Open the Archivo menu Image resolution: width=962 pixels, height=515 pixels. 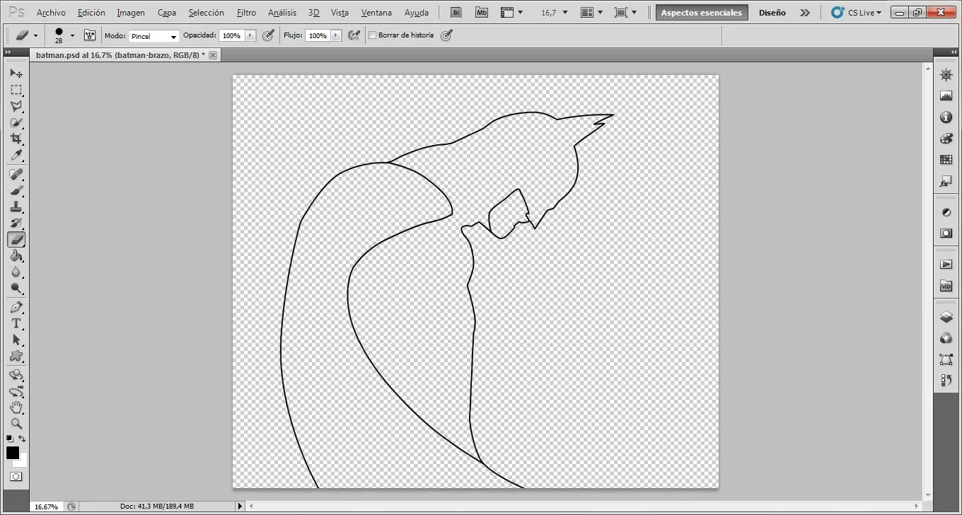pyautogui.click(x=51, y=13)
